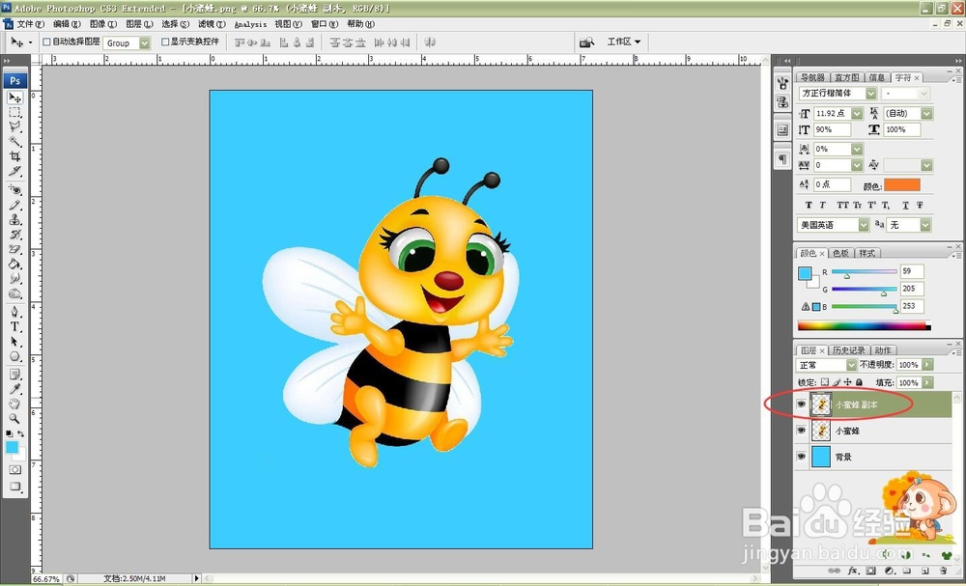The image size is (966, 586).
Task: Enable the 自动选择图层 checkbox
Action: [x=46, y=42]
